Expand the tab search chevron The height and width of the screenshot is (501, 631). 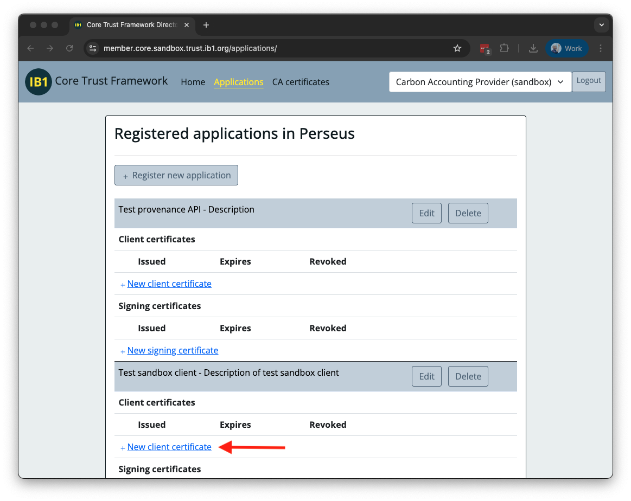click(601, 25)
